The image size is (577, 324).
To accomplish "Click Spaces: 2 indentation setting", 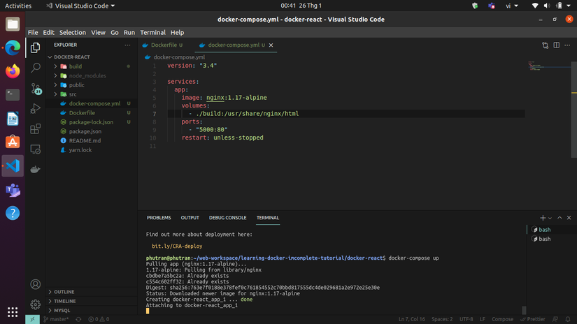I will 442,319.
